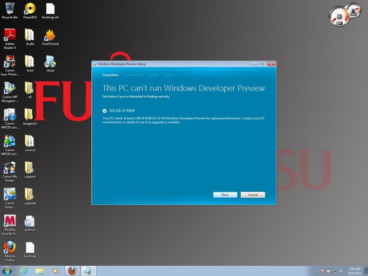Select the bootmgr.efi file on desktop
The width and height of the screenshot is (368, 276).
(x=50, y=11)
